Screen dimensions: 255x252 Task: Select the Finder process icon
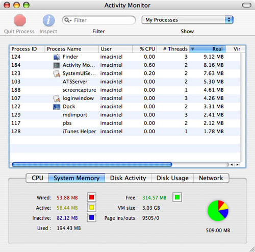tap(57, 57)
